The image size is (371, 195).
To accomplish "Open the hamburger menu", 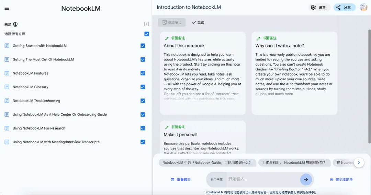I will pyautogui.click(x=7, y=9).
